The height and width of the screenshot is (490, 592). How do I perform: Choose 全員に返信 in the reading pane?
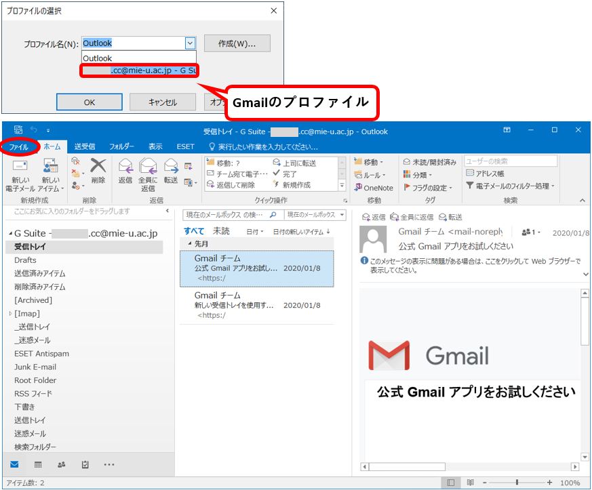412,217
